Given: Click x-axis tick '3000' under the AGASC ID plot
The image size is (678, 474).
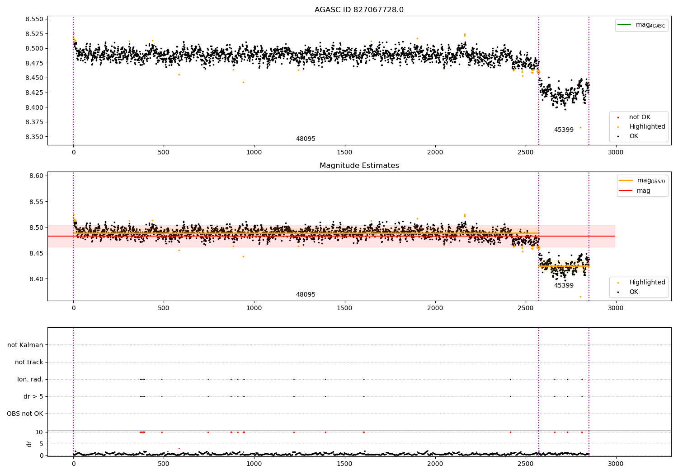Looking at the screenshot, I should pyautogui.click(x=616, y=153).
